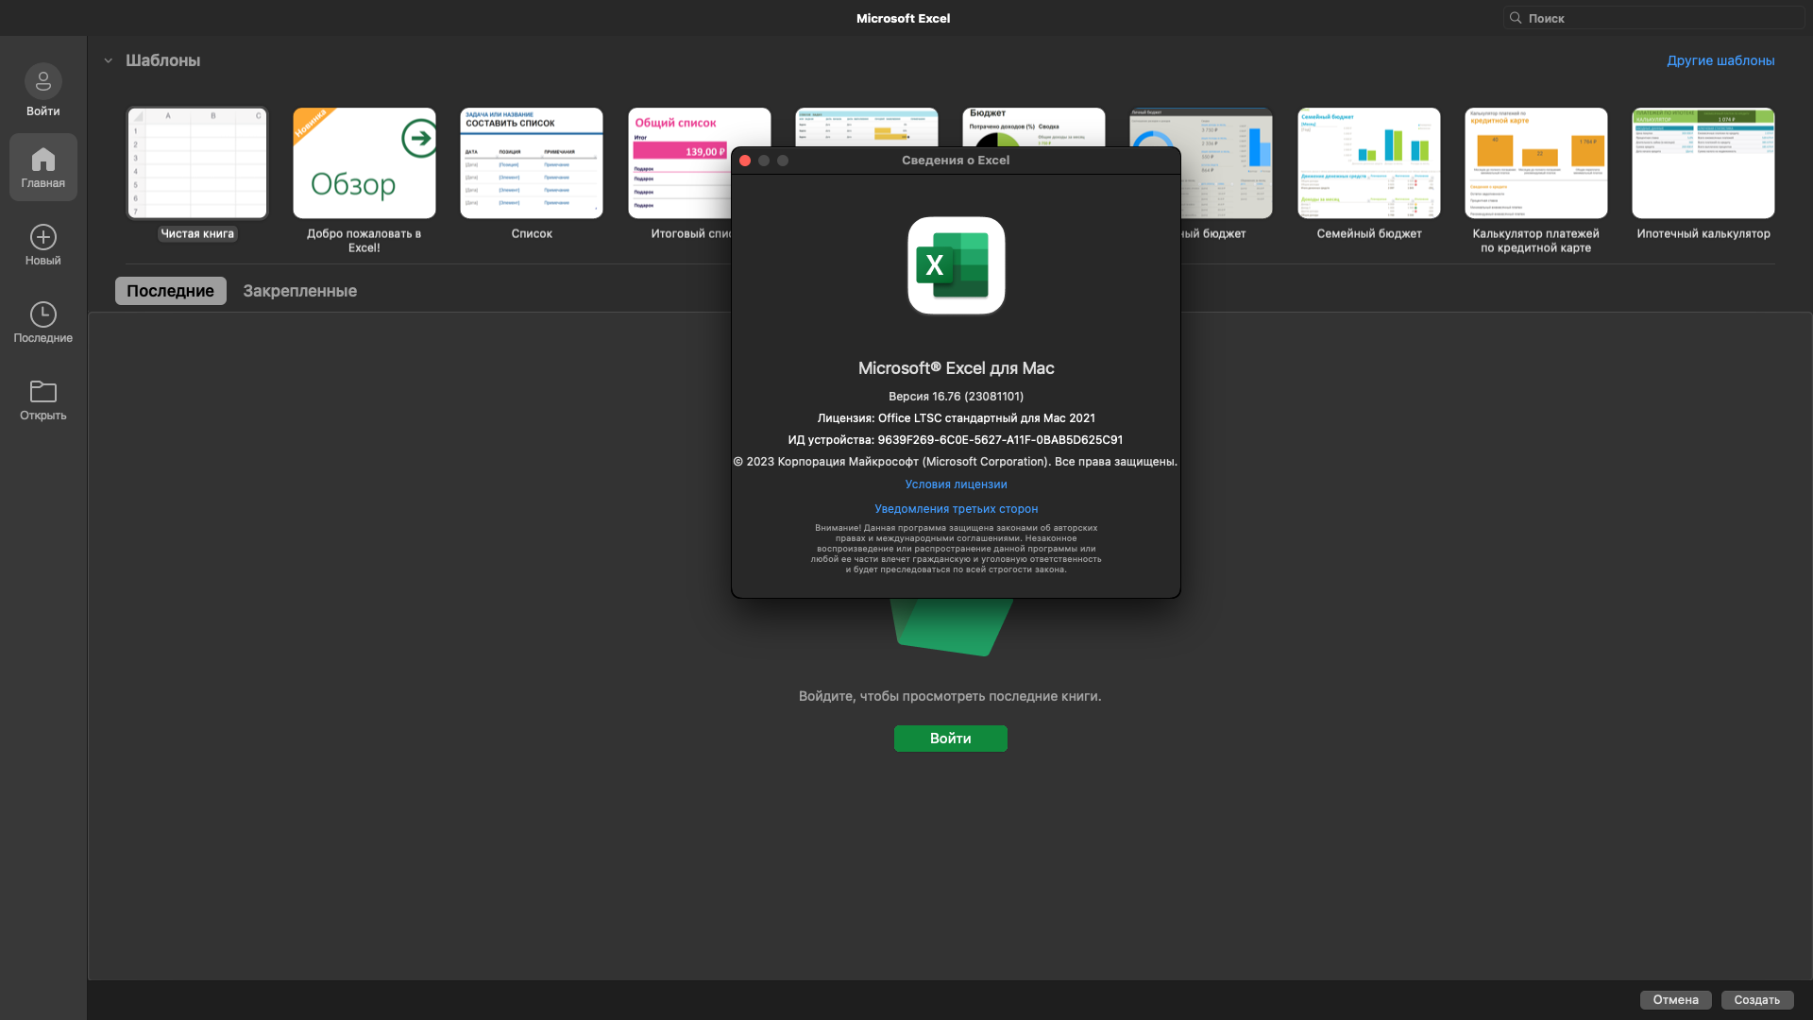Select the Последние tab
The image size is (1813, 1020).
point(171,291)
